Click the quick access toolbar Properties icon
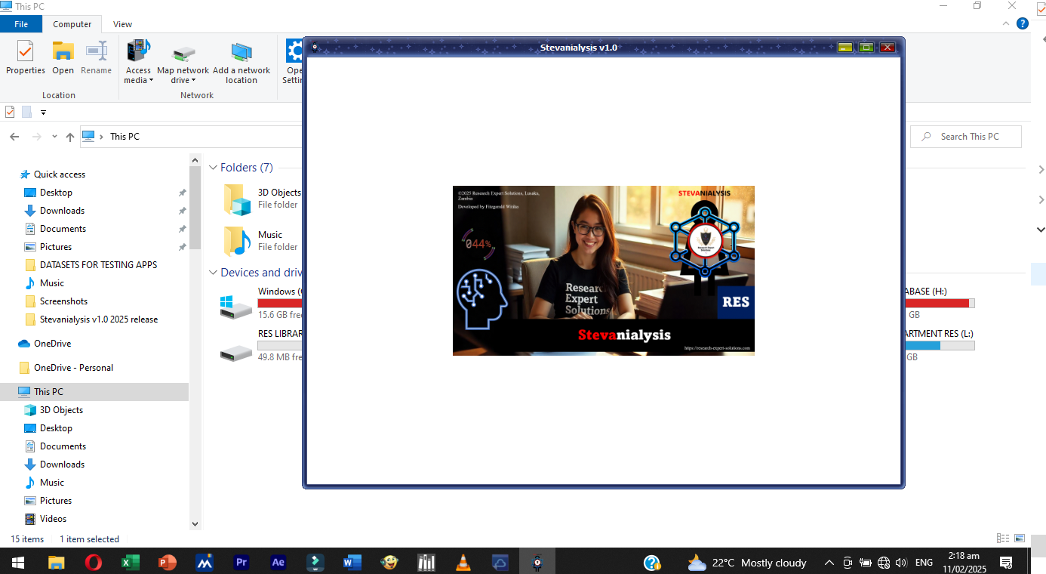 point(10,112)
